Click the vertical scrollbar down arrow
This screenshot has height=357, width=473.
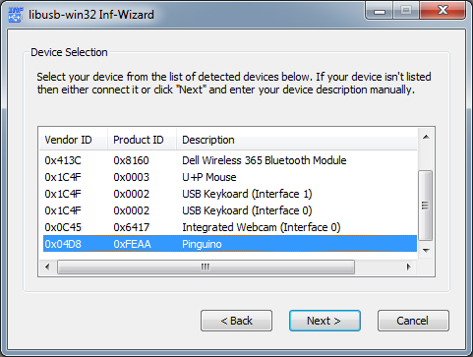pos(426,251)
